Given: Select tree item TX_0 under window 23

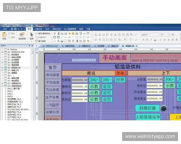Looking at the screenshot, I should click(x=14, y=99).
